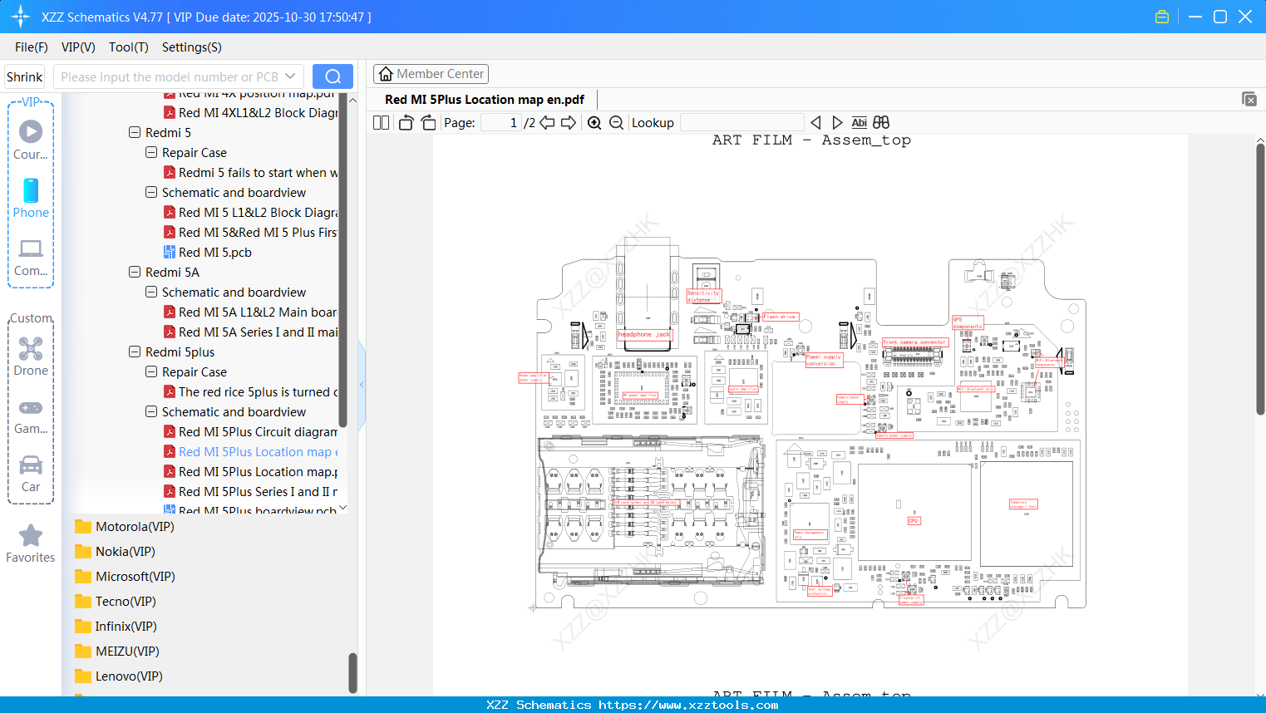Click the detach window icon at top right
1266x713 pixels.
pyautogui.click(x=1249, y=99)
